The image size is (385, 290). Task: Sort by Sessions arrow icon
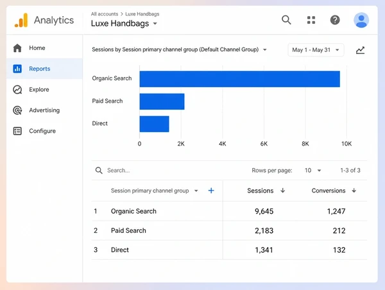pyautogui.click(x=283, y=191)
